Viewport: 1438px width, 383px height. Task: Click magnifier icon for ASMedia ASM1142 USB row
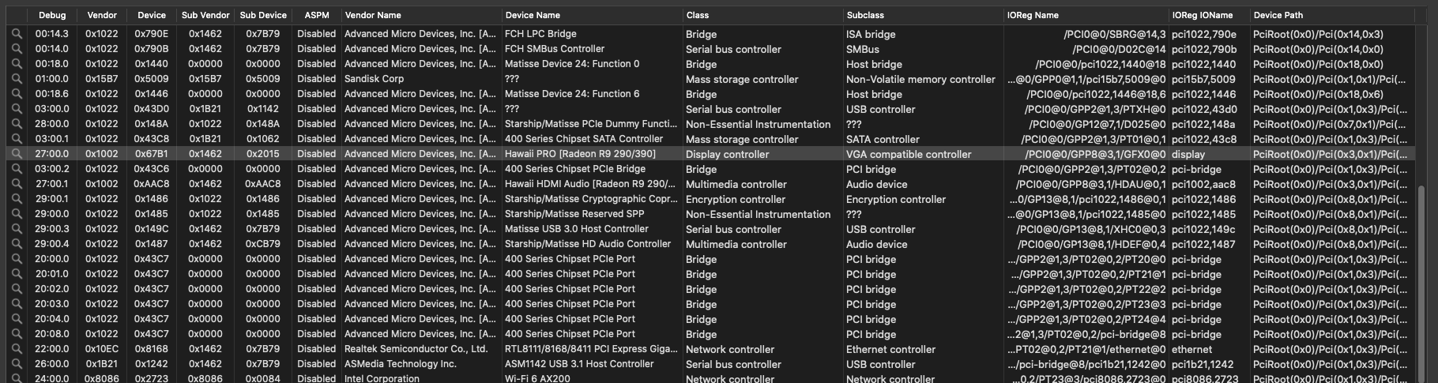[17, 364]
